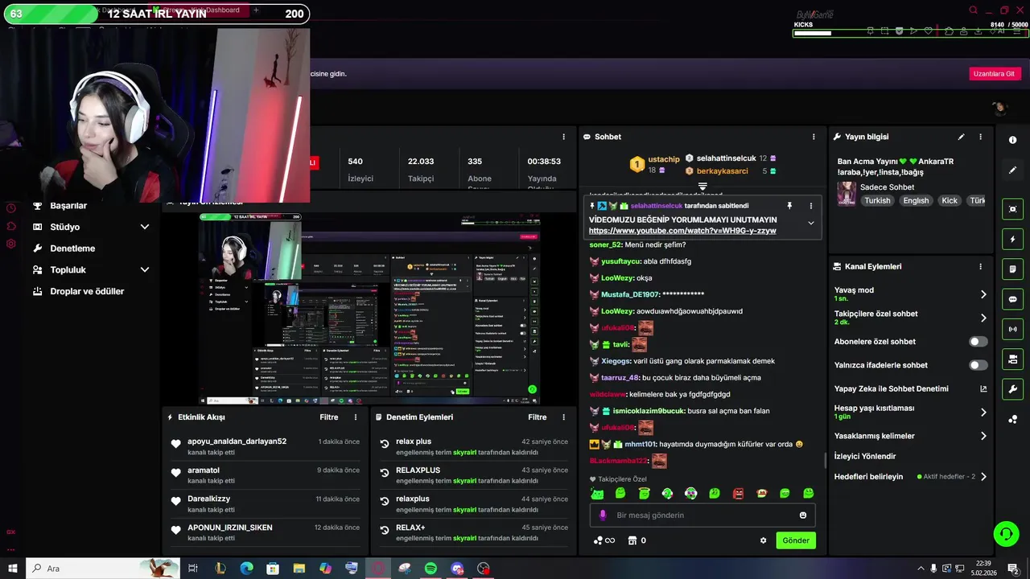Click the wrench icon in right sidebar
Viewport: 1030px width, 579px height.
(1012, 389)
